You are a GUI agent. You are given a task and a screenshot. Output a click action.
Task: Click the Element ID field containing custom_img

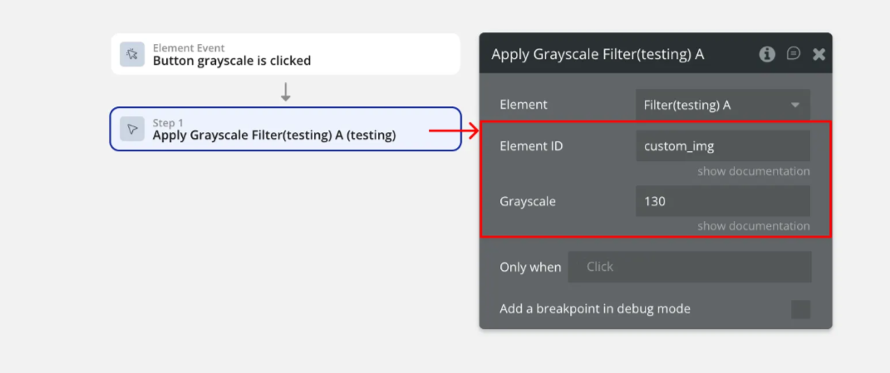point(722,146)
